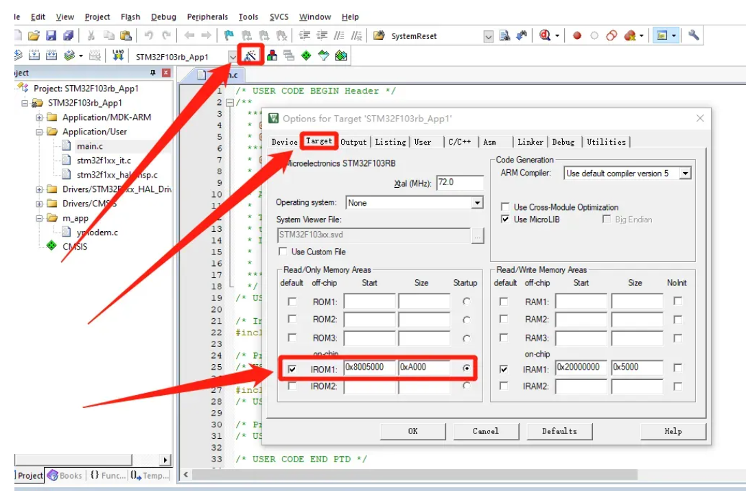
Task: Open Manage Run-Time Environment green diamond icon
Action: (x=306, y=56)
